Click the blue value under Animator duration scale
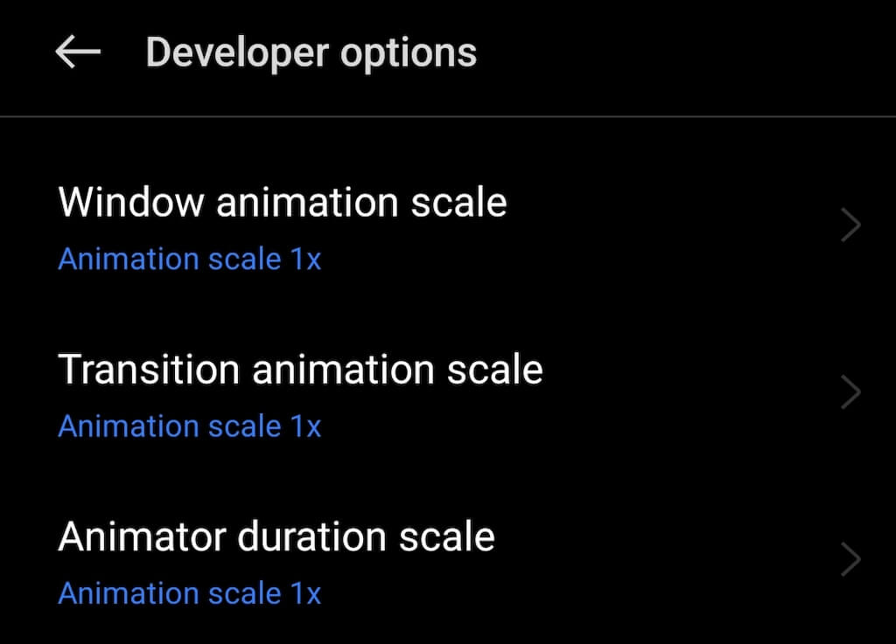 point(190,594)
